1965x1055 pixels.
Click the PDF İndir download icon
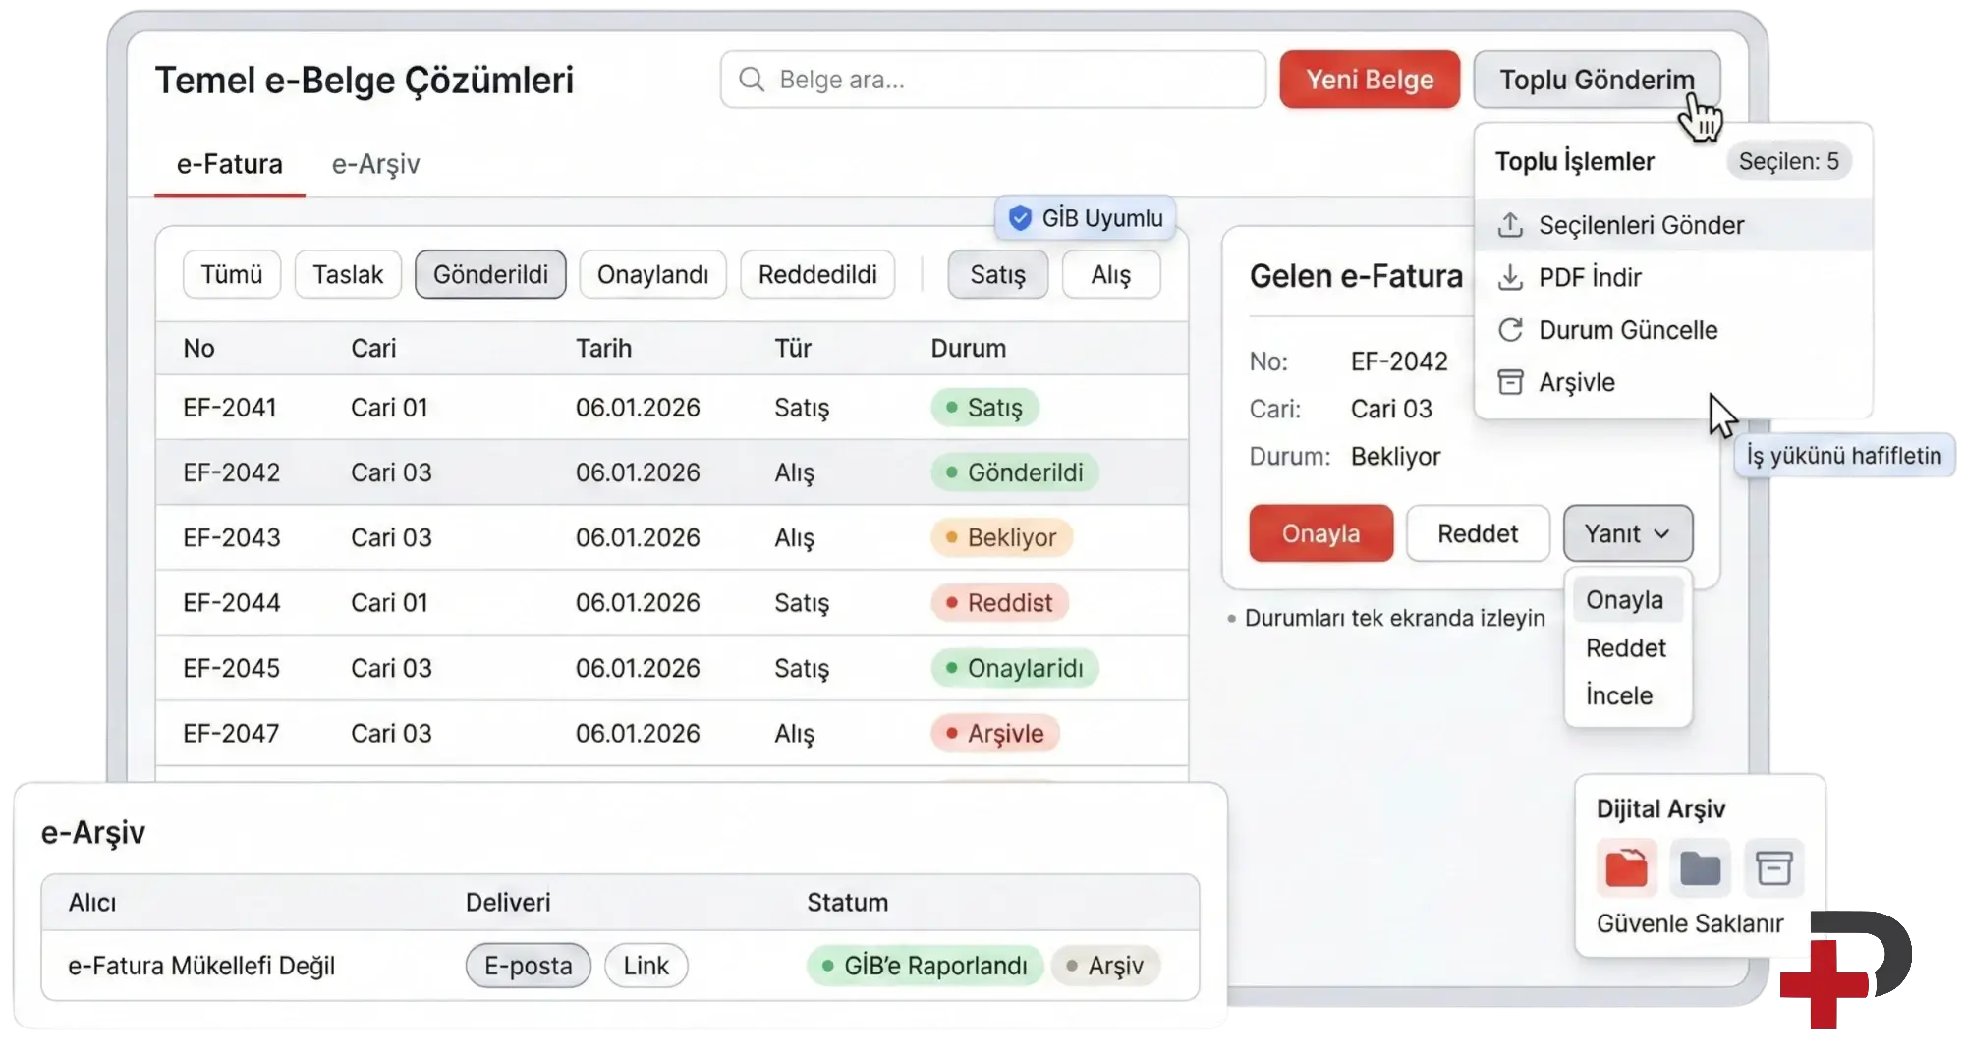coord(1510,278)
